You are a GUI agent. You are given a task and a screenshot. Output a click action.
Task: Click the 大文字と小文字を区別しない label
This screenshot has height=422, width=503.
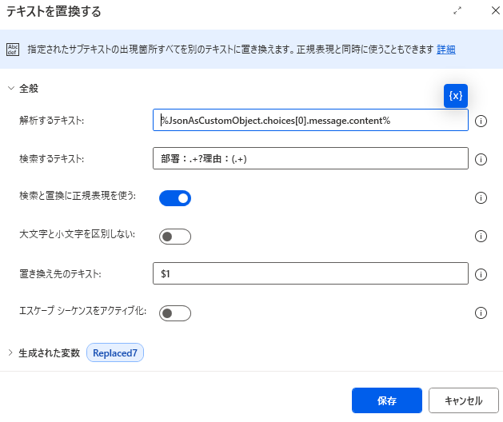click(x=78, y=234)
